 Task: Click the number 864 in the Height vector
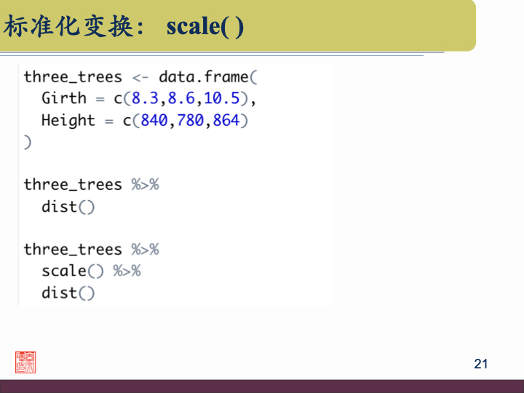(226, 120)
